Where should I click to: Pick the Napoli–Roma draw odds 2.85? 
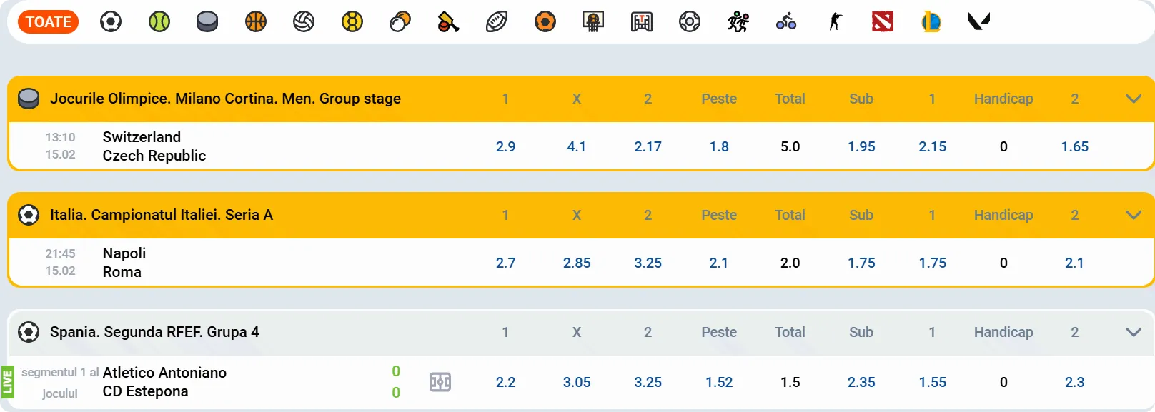[577, 263]
